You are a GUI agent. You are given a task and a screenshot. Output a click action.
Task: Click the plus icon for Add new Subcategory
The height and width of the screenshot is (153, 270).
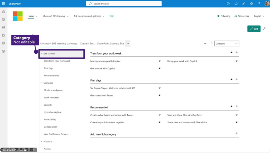point(237,133)
